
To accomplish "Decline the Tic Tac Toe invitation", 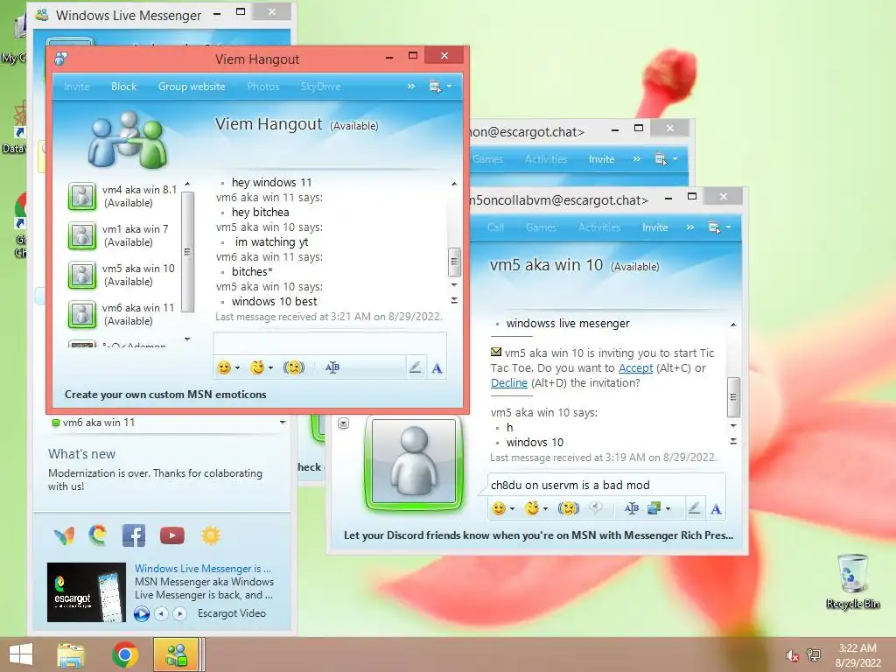I will click(x=508, y=383).
